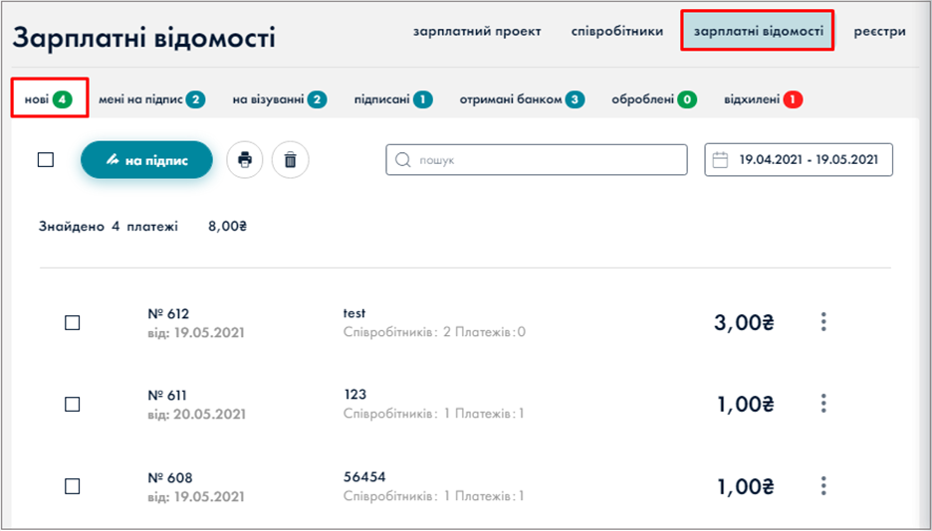Open three-dot menu for payroll № 612

coord(823,321)
